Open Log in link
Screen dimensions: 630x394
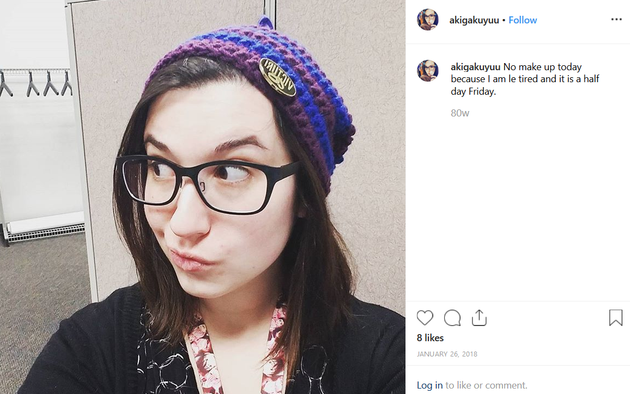coord(429,385)
